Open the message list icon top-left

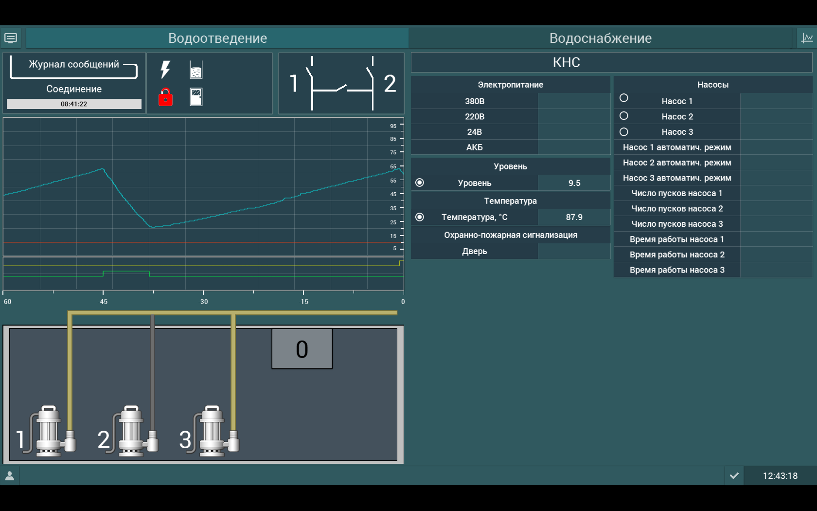pyautogui.click(x=11, y=38)
